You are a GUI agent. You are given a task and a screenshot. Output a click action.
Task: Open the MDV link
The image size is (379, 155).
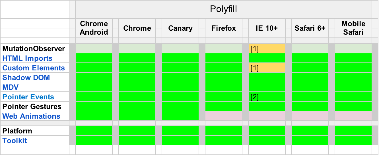(11, 87)
